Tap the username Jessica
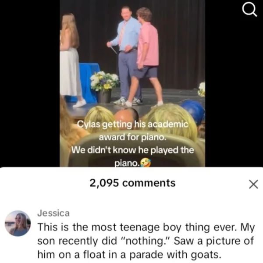The image size is (263, 263). tap(53, 213)
